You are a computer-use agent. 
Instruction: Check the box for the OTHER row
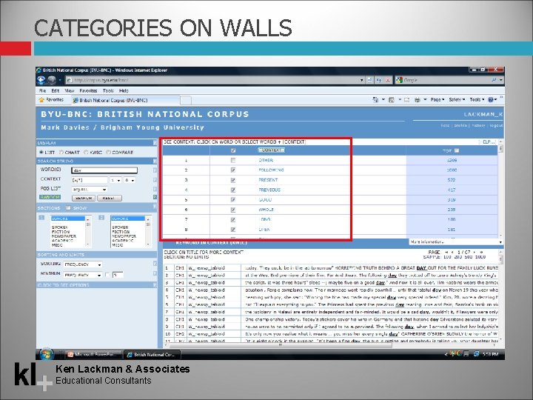pos(233,160)
